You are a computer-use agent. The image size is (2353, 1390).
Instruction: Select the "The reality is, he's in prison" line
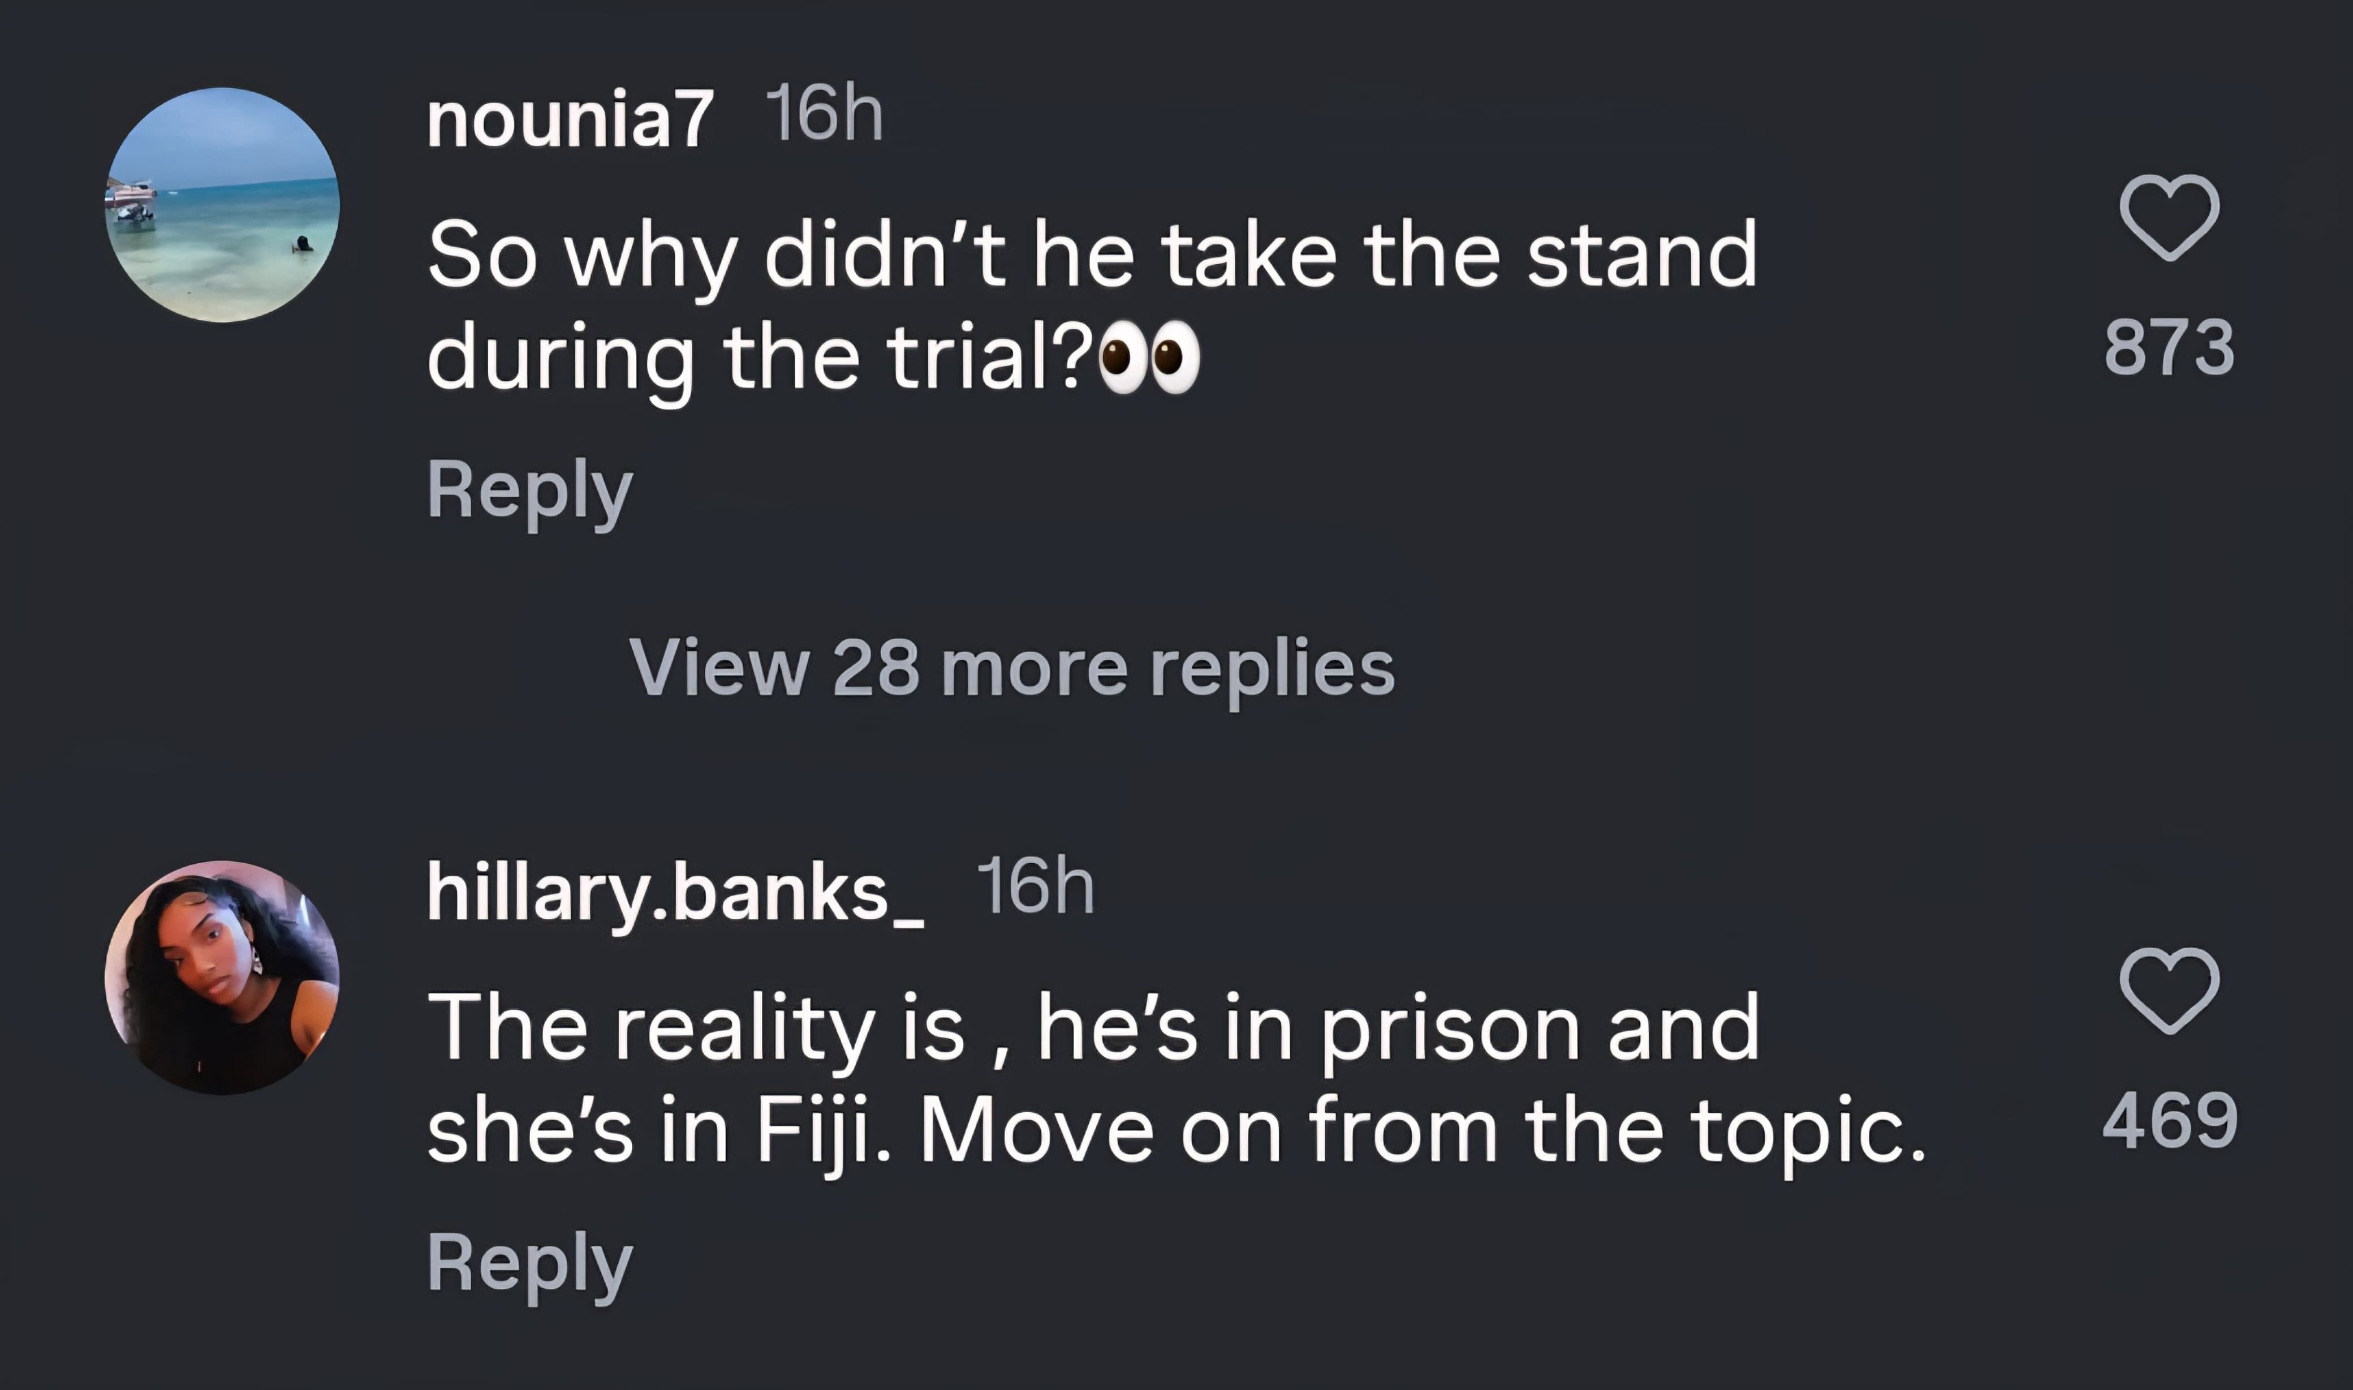point(1092,1028)
